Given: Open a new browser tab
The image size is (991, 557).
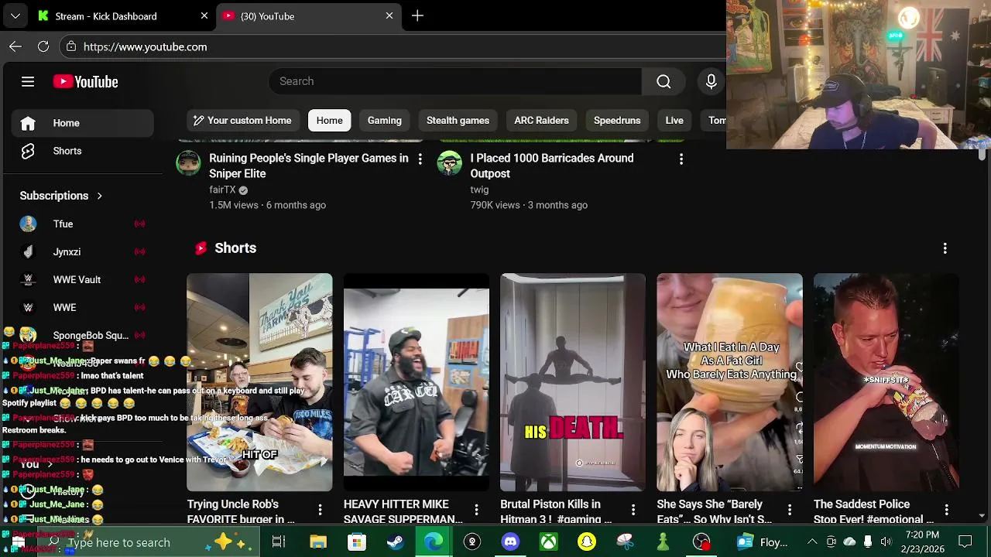Looking at the screenshot, I should click(x=417, y=15).
